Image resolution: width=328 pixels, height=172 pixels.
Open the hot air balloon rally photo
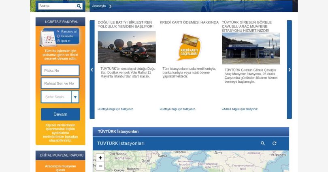(127, 47)
